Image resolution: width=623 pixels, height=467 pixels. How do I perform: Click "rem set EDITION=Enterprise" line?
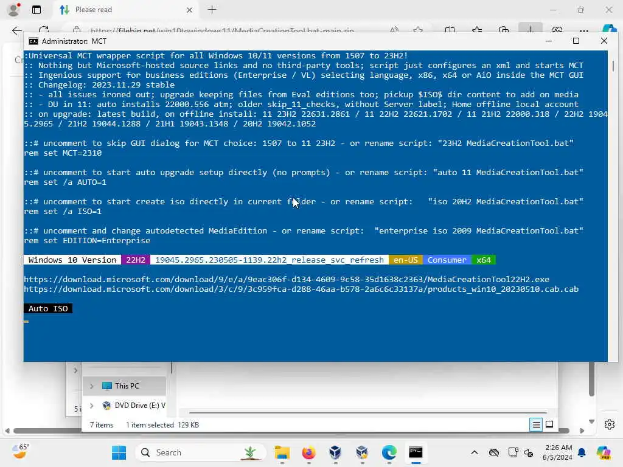pos(87,241)
